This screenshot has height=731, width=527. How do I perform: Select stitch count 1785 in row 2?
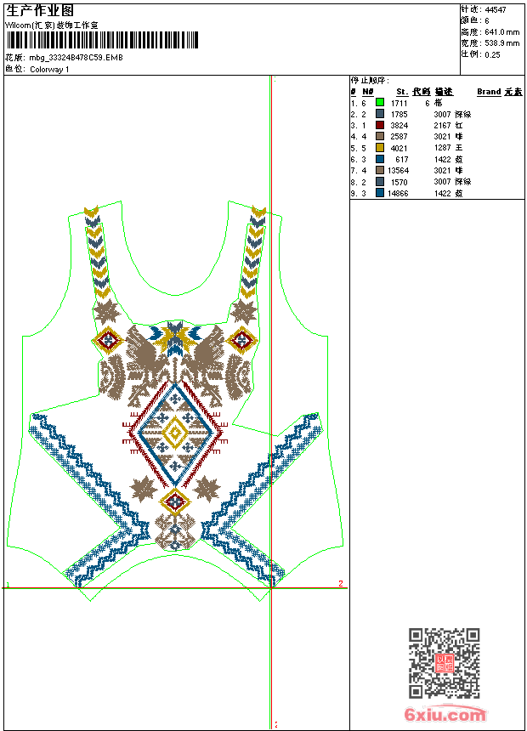(x=399, y=114)
